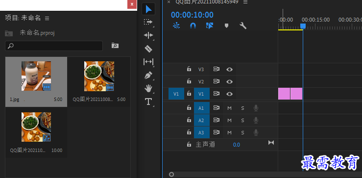Click the playhead timecode 00:00:10:00
This screenshot has width=362, height=178.
click(192, 15)
